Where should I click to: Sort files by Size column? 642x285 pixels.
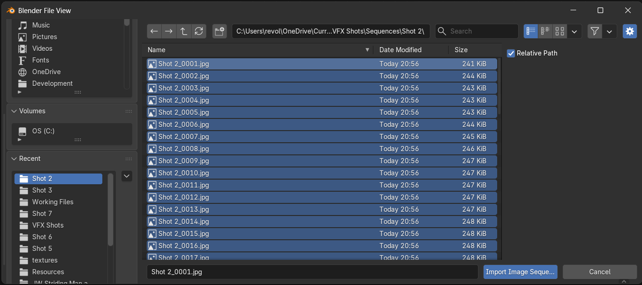[461, 50]
